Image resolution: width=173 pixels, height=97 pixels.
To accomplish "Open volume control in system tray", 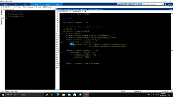I will (154, 95).
